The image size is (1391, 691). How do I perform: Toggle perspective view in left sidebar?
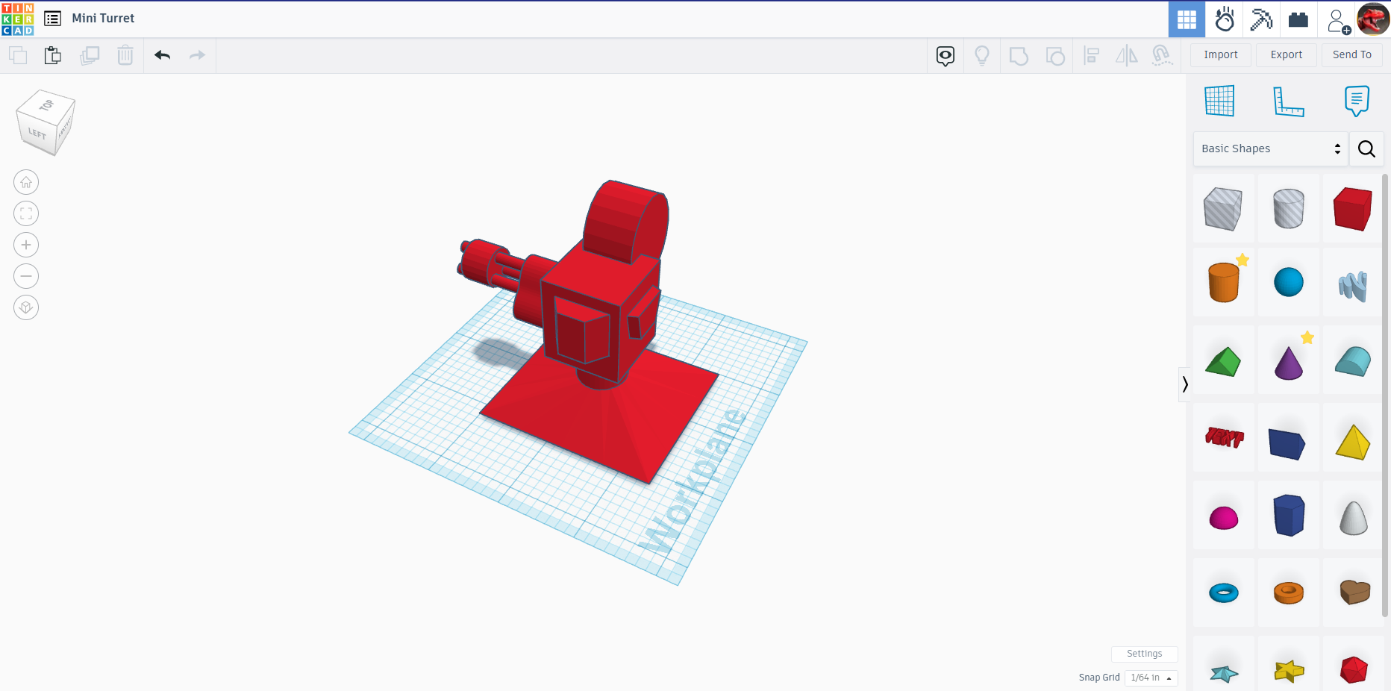click(x=26, y=307)
